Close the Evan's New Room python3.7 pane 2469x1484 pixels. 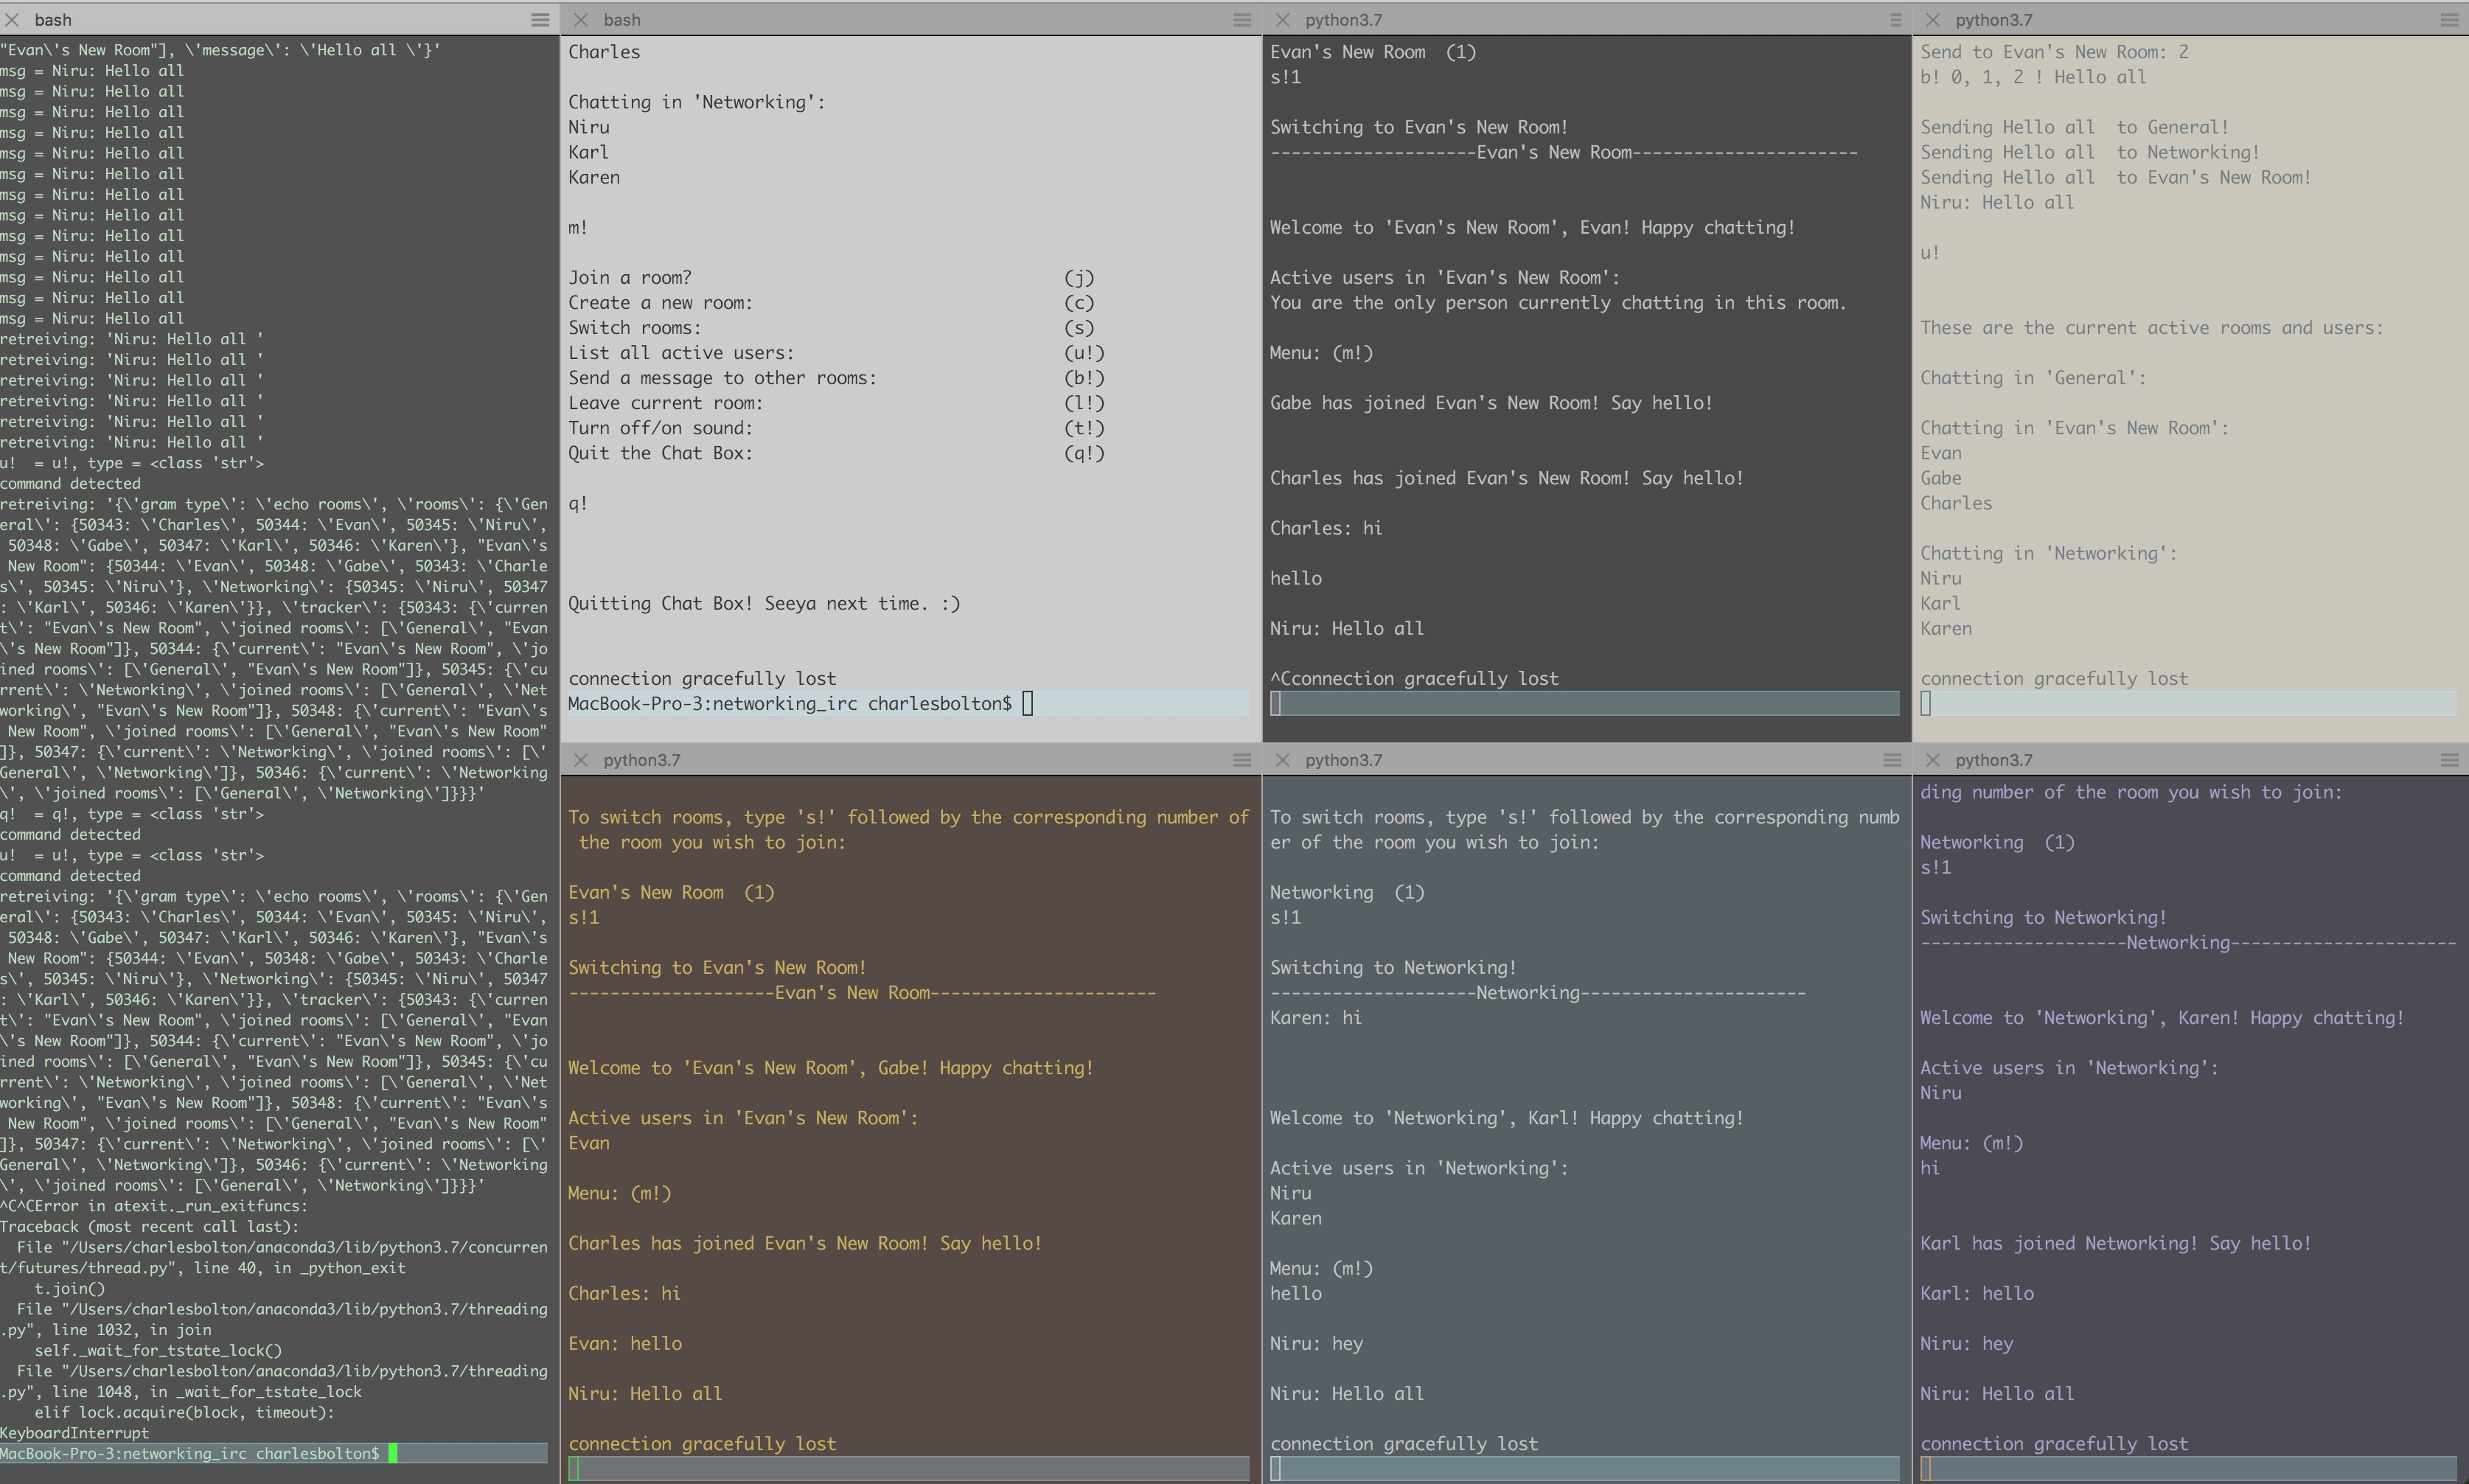[x=1281, y=20]
